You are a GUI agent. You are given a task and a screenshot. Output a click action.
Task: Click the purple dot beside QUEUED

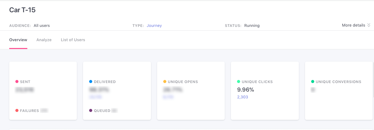click(91, 111)
